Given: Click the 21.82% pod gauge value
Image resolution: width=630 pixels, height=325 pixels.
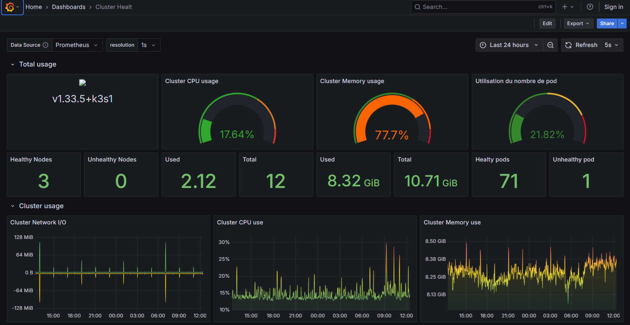Looking at the screenshot, I should tap(547, 134).
